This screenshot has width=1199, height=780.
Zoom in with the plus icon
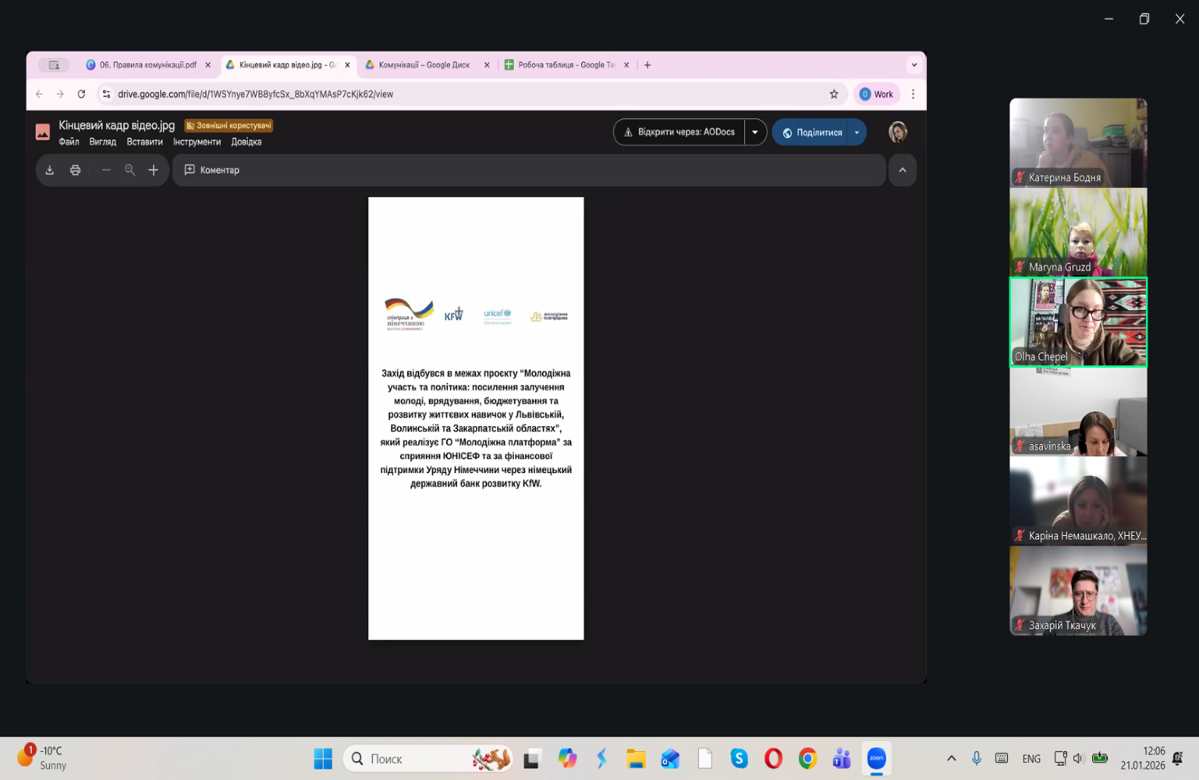(153, 171)
